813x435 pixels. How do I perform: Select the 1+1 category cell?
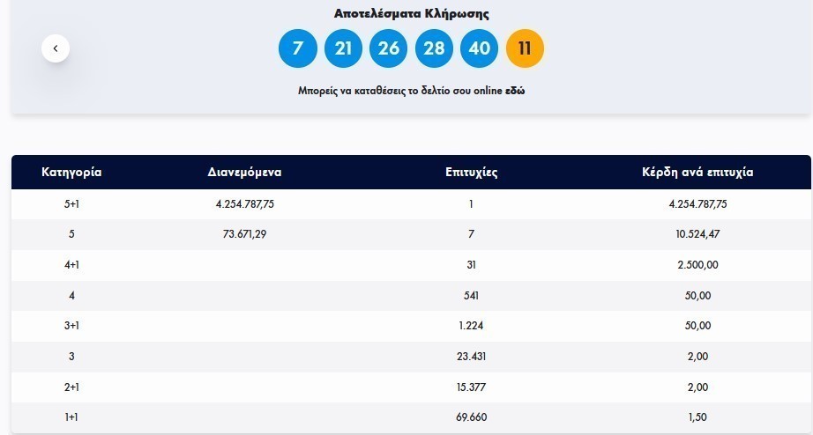pyautogui.click(x=71, y=417)
